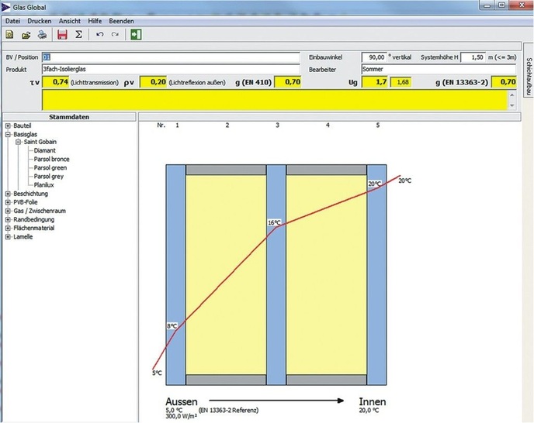
Task: Click the green exit door icon
Action: coord(137,35)
